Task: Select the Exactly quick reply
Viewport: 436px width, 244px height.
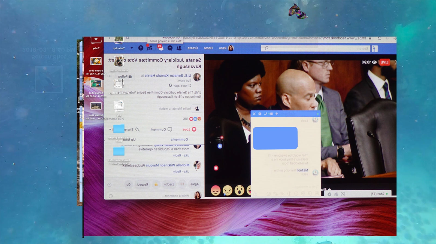Action: tap(169, 184)
